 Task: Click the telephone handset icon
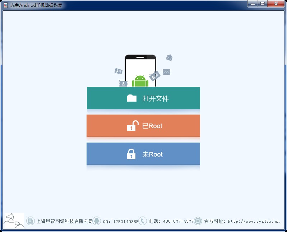[143, 221]
